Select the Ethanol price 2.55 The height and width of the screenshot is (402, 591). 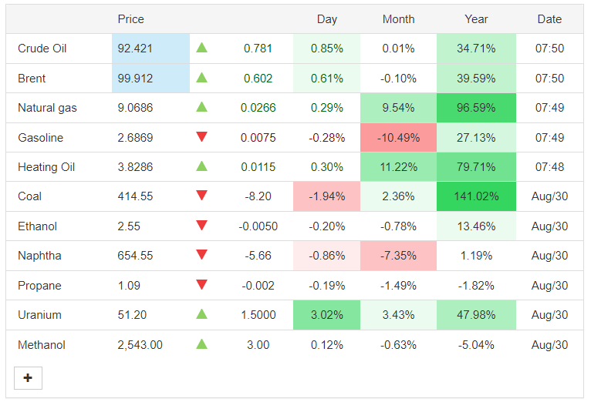point(129,226)
